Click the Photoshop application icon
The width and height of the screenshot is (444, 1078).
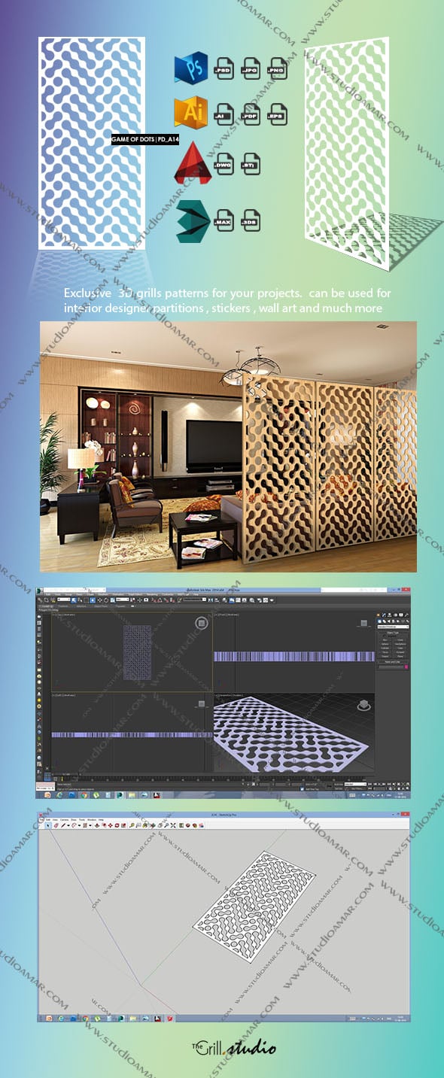pyautogui.click(x=191, y=69)
